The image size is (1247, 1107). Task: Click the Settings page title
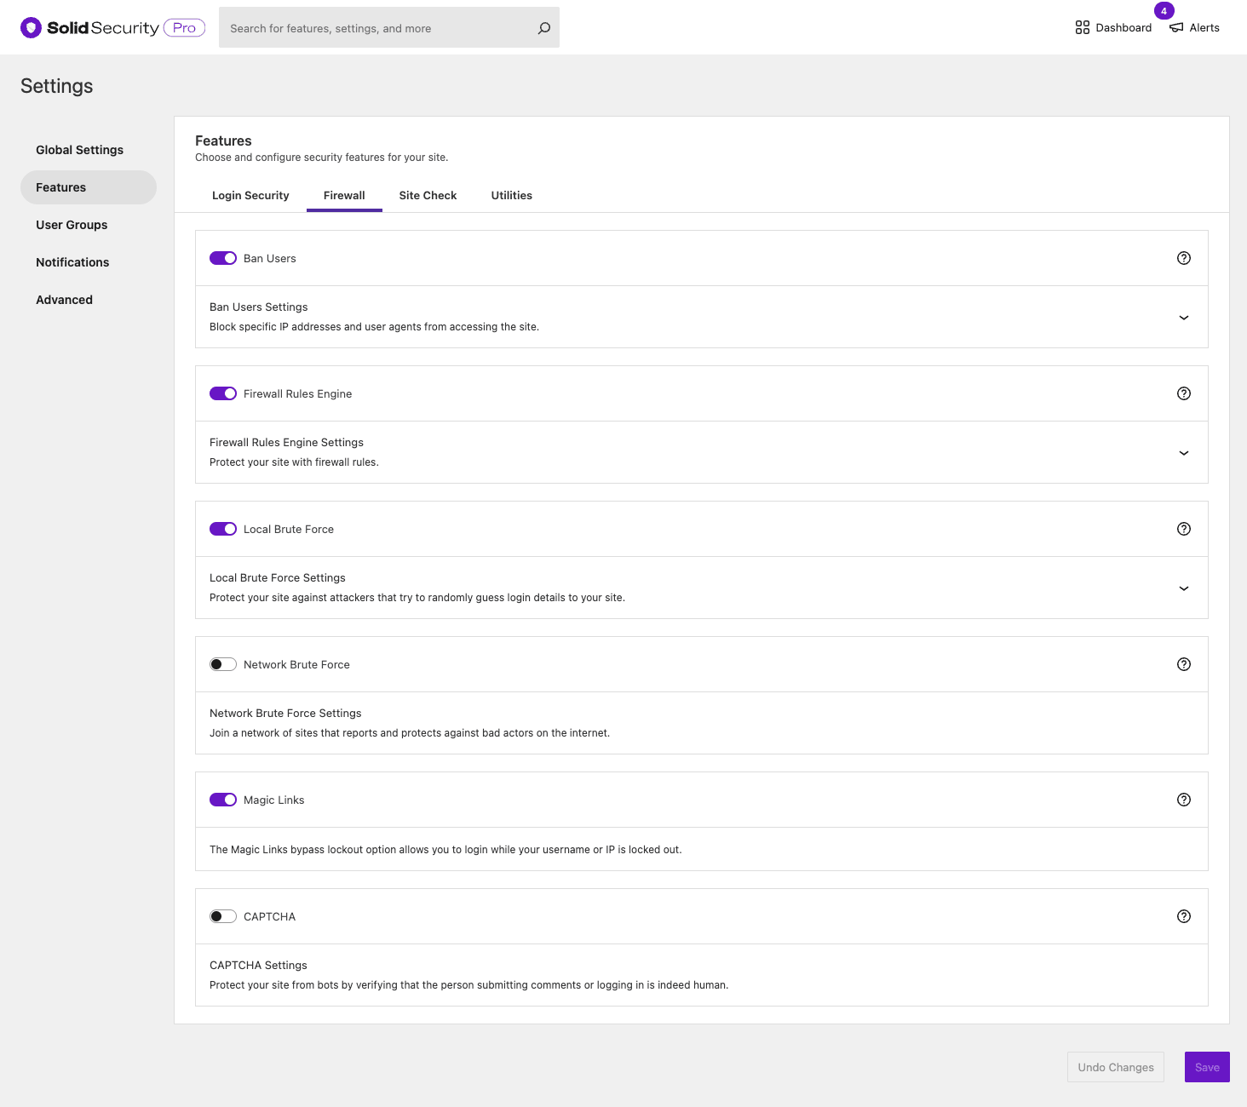[57, 86]
